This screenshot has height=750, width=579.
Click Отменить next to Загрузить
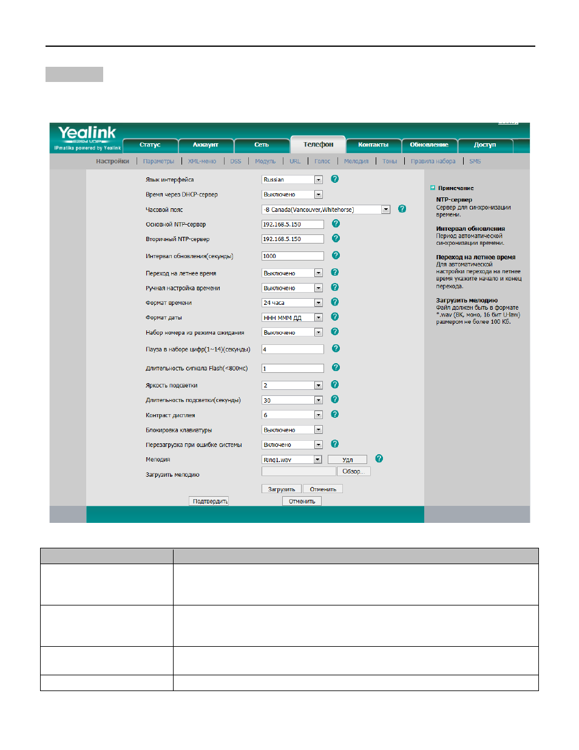point(323,489)
